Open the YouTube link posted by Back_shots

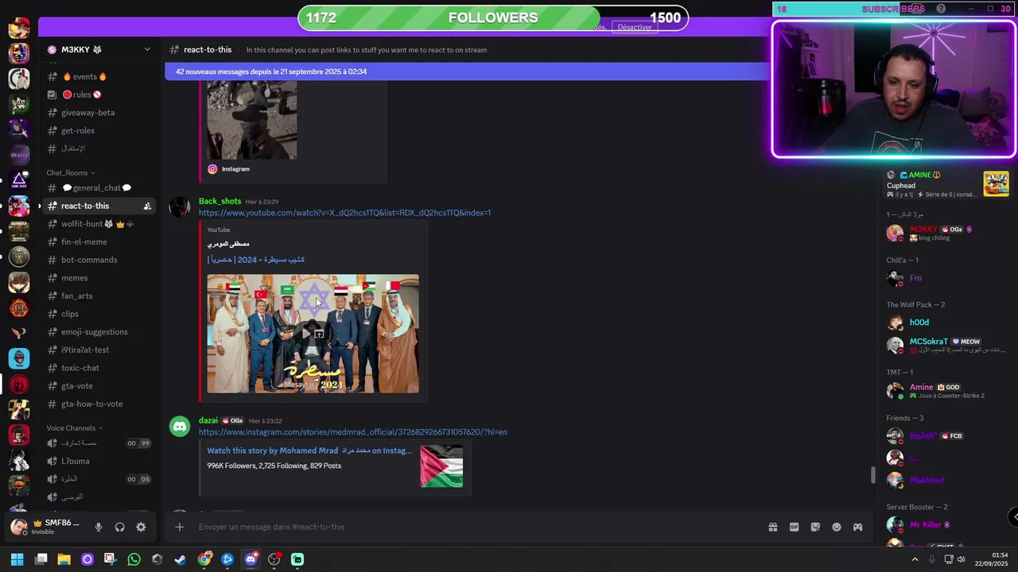tap(344, 213)
